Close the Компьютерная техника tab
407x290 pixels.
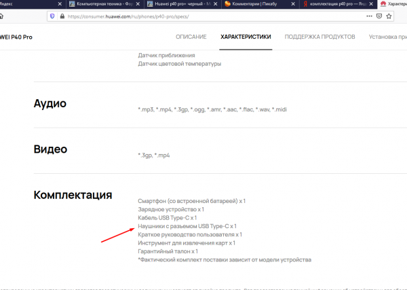pos(138,4)
